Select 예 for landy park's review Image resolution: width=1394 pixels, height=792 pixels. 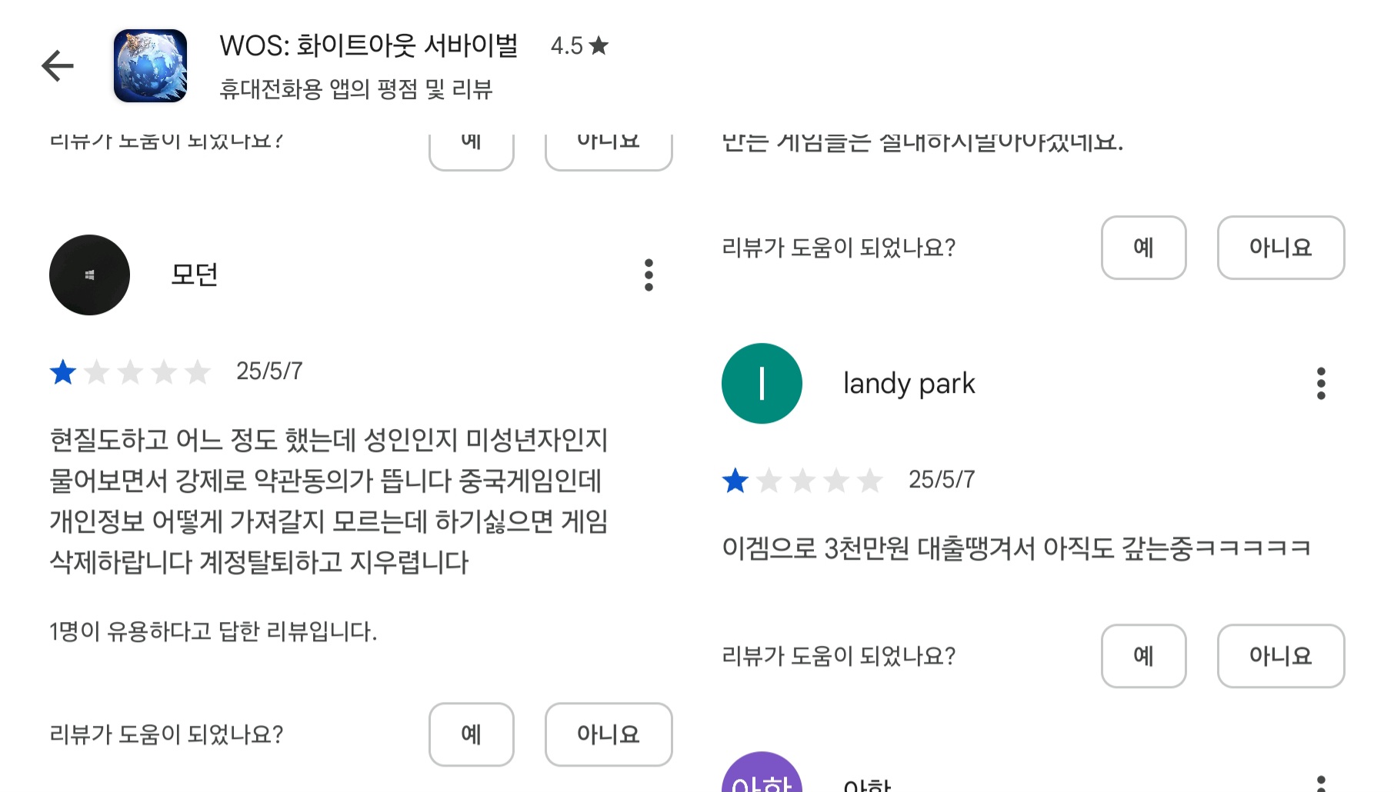coord(1143,656)
